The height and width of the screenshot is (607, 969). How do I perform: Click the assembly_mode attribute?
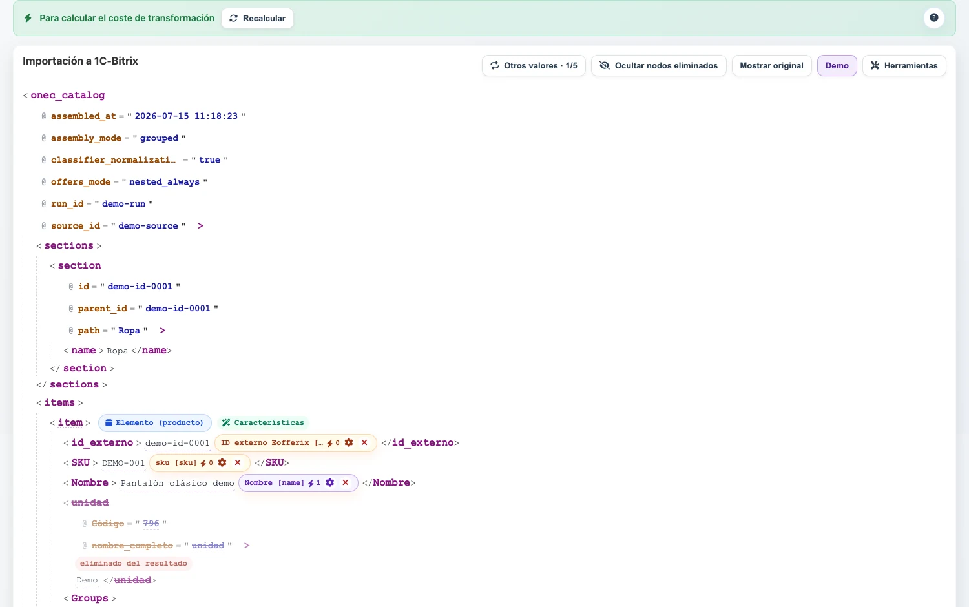click(86, 138)
